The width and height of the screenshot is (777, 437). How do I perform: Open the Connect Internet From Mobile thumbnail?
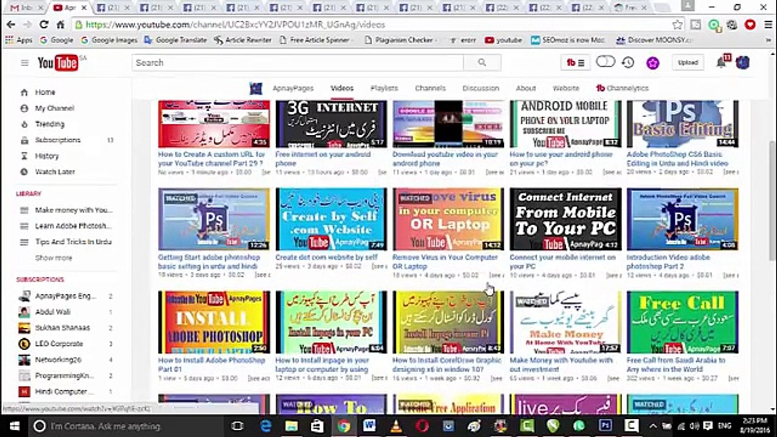point(566,219)
